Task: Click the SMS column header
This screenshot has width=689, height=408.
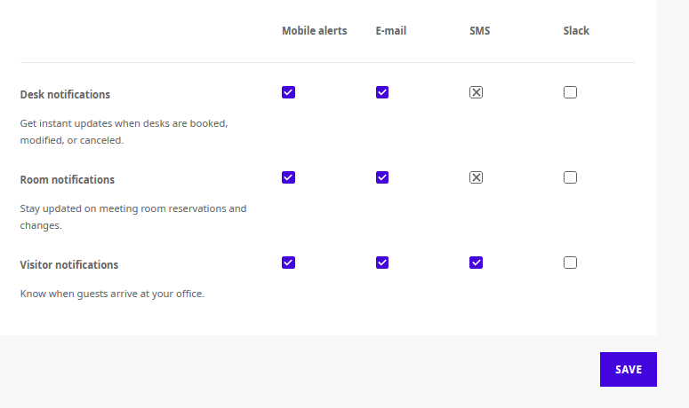Action: pyautogui.click(x=479, y=31)
